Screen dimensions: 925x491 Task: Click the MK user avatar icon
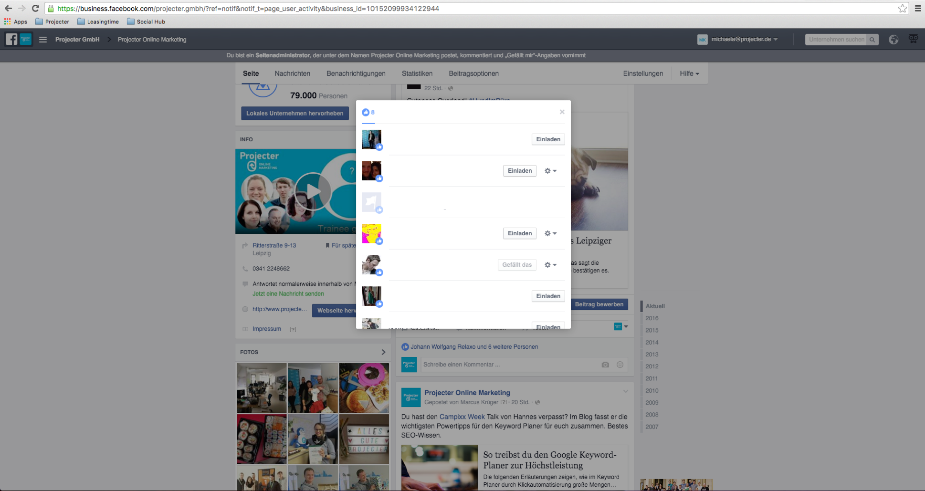(702, 40)
